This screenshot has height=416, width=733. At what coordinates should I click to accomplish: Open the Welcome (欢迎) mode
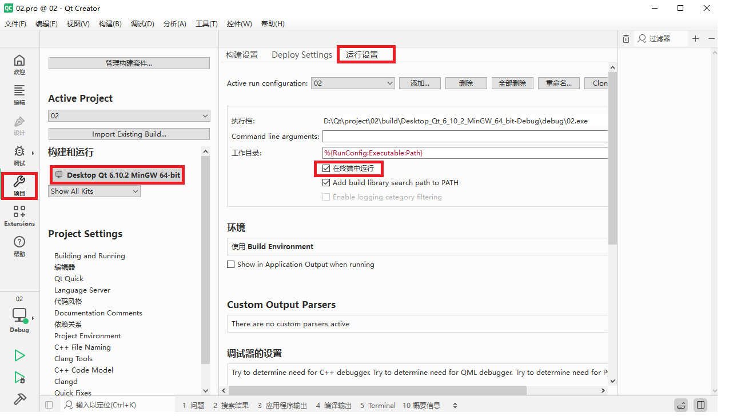point(19,65)
